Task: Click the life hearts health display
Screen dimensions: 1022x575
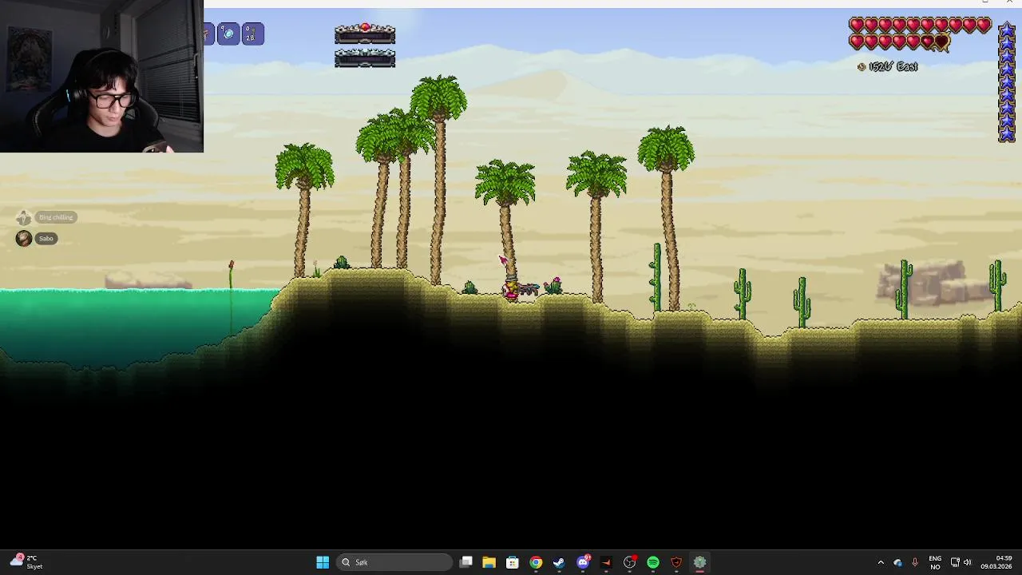Action: (921, 34)
